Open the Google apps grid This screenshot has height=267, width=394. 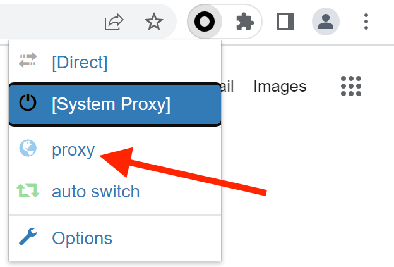coord(350,86)
